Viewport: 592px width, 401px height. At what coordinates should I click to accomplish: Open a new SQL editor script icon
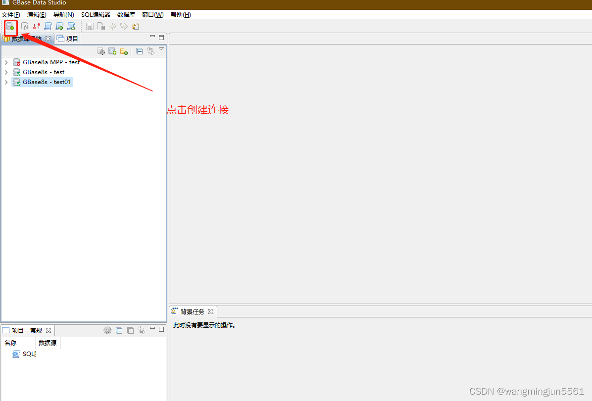(x=48, y=26)
